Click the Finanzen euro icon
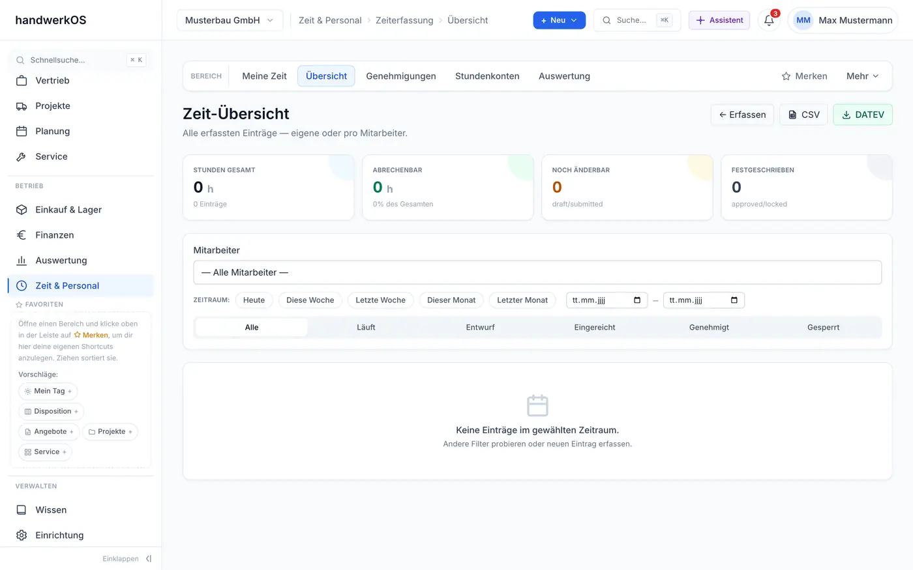This screenshot has width=913, height=570. pyautogui.click(x=22, y=235)
